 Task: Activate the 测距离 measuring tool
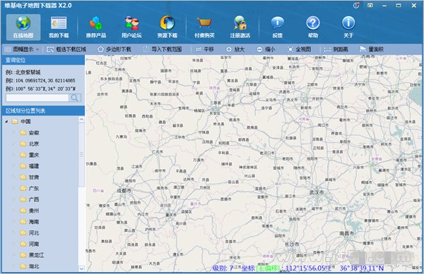coord(336,49)
